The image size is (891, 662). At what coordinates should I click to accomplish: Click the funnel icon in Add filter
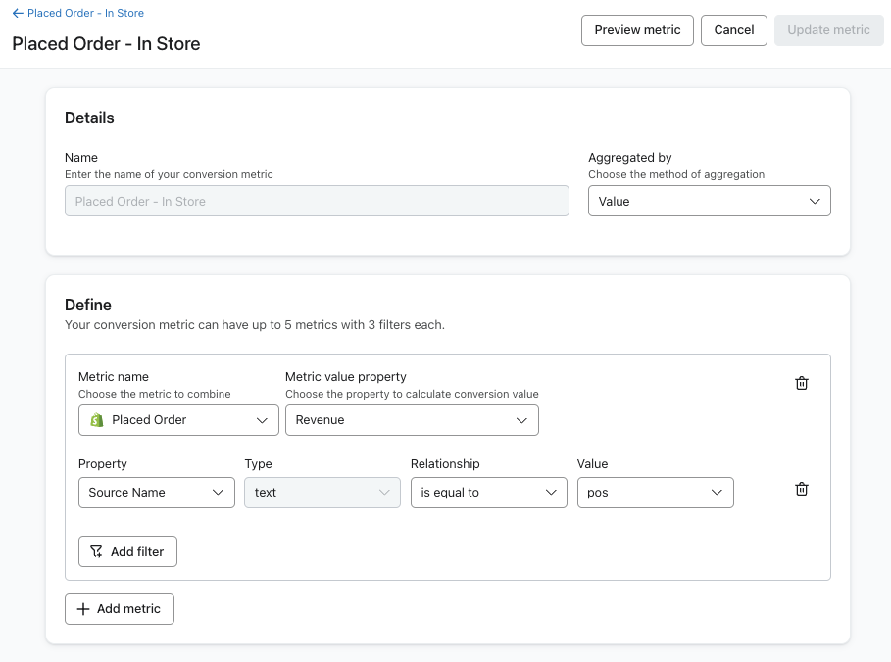(x=96, y=552)
